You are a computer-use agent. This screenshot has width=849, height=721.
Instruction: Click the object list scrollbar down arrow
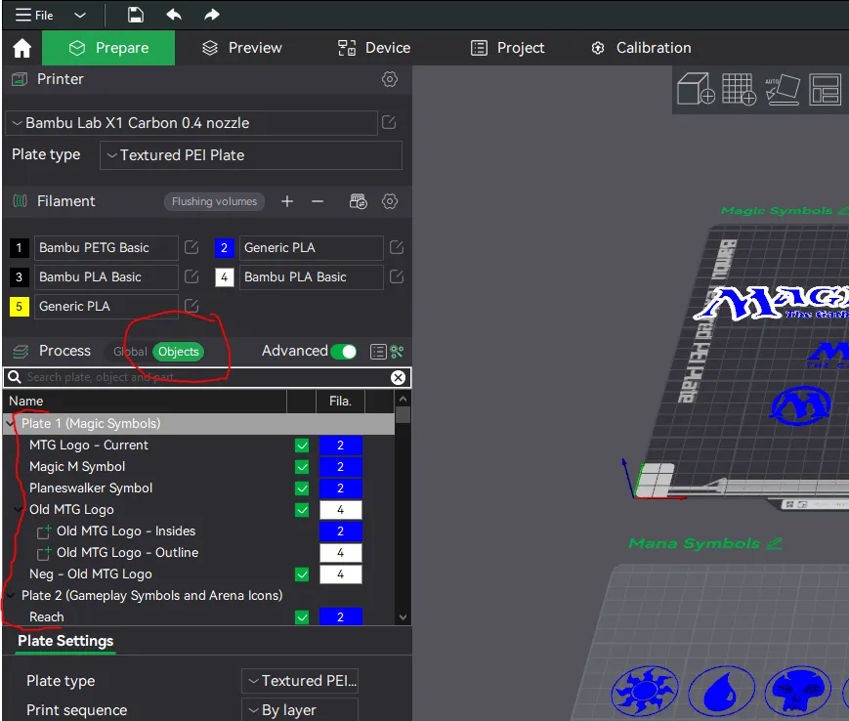[403, 617]
